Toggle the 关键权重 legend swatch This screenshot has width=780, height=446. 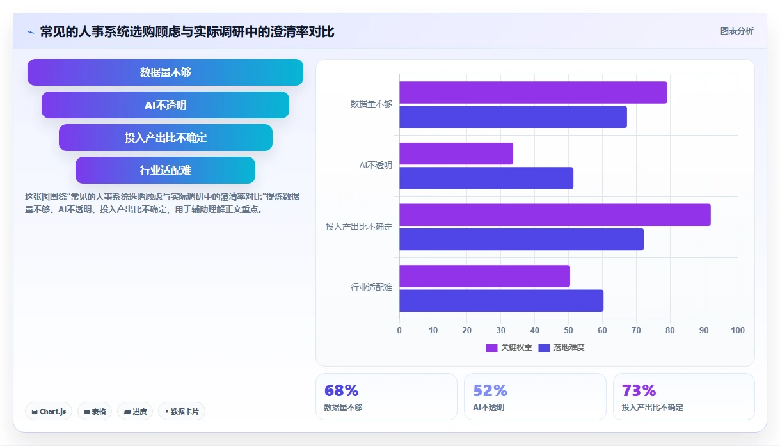[491, 347]
